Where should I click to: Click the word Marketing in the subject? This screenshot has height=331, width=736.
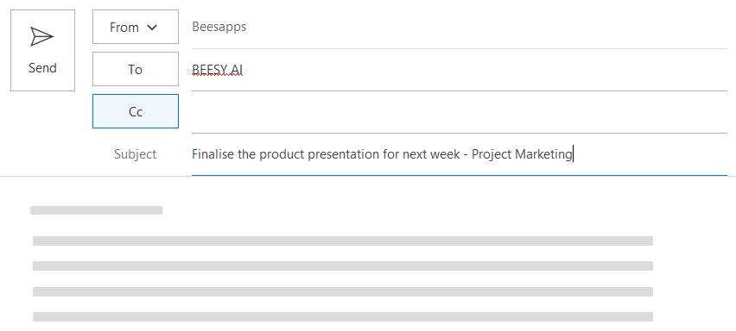click(x=543, y=154)
